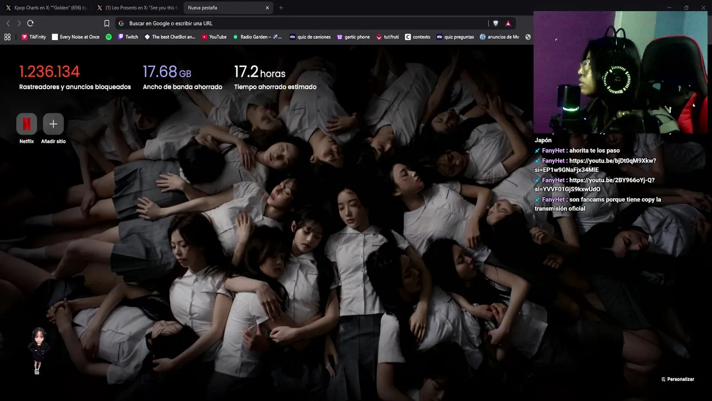712x401 pixels.
Task: Open the last bookmark icon at bar's end
Action: pyautogui.click(x=528, y=37)
